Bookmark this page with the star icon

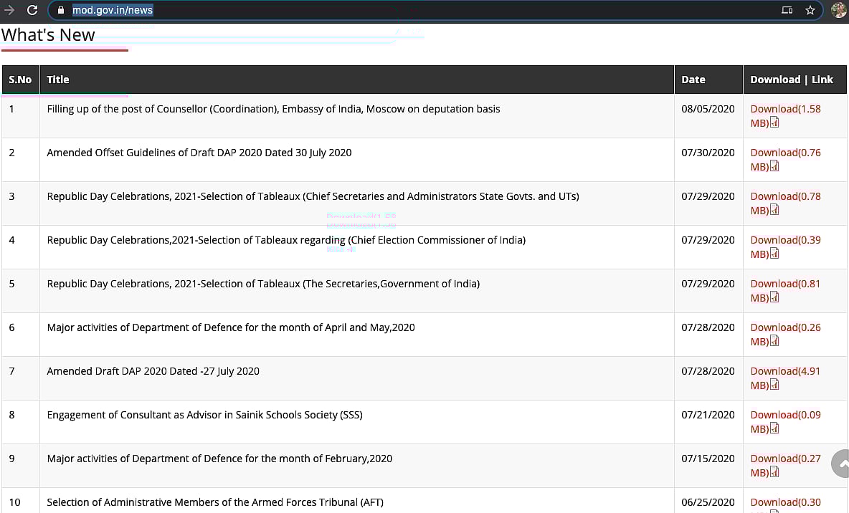point(810,10)
